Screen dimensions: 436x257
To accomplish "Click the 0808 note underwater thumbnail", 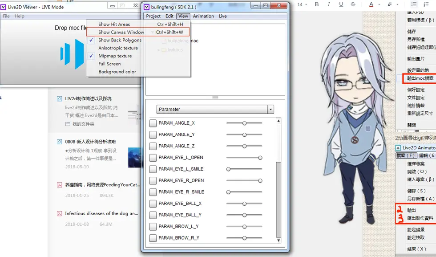I will coord(134,157).
